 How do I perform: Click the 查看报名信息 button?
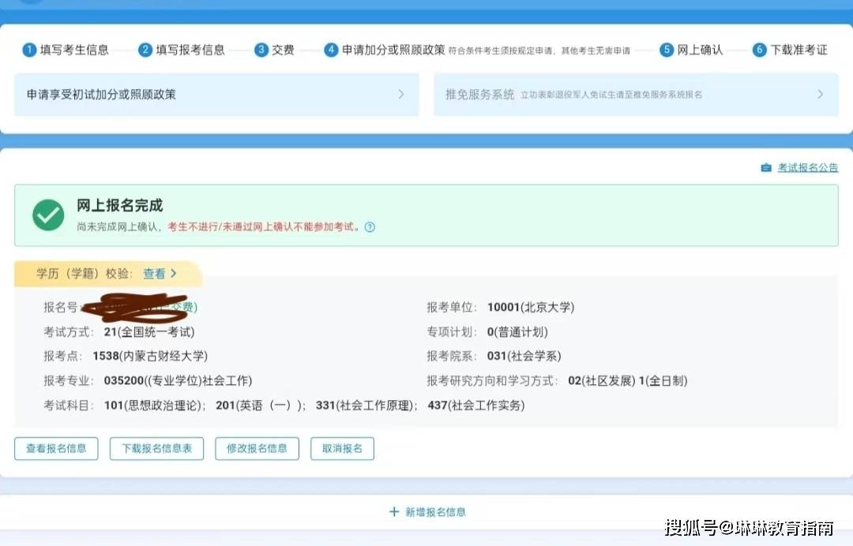tap(56, 449)
